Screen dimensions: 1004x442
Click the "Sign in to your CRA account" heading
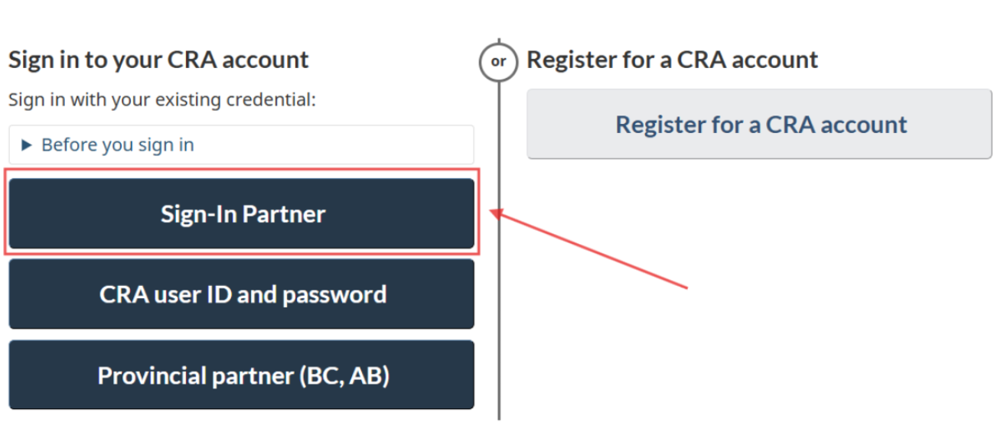pyautogui.click(x=158, y=60)
